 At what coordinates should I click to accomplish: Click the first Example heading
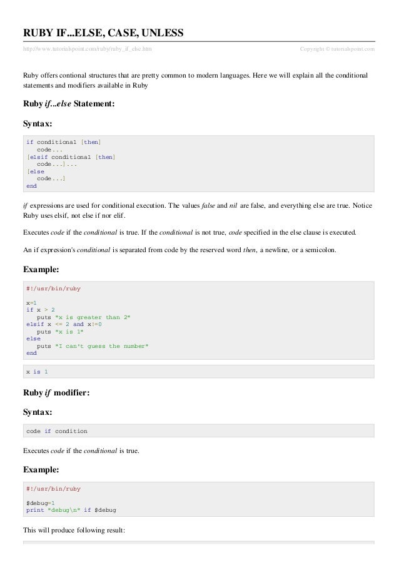coord(41,270)
